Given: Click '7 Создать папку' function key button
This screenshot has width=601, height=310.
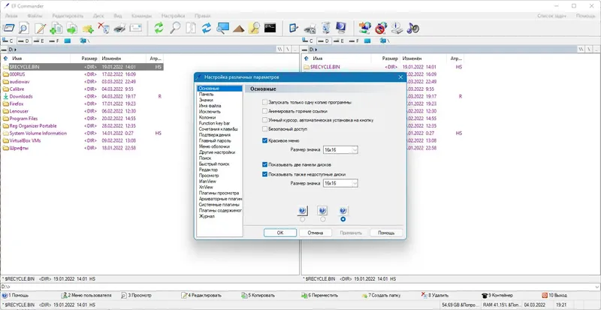Looking at the screenshot, I should [381, 296].
